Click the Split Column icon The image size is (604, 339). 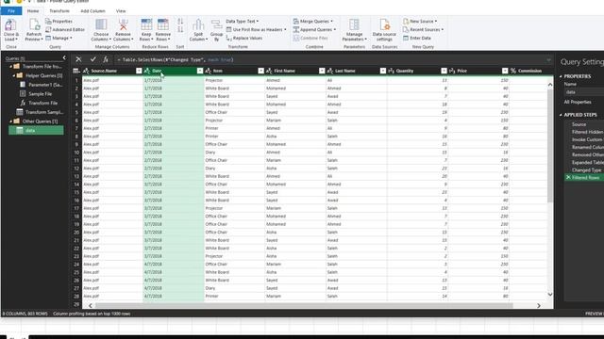click(x=198, y=24)
